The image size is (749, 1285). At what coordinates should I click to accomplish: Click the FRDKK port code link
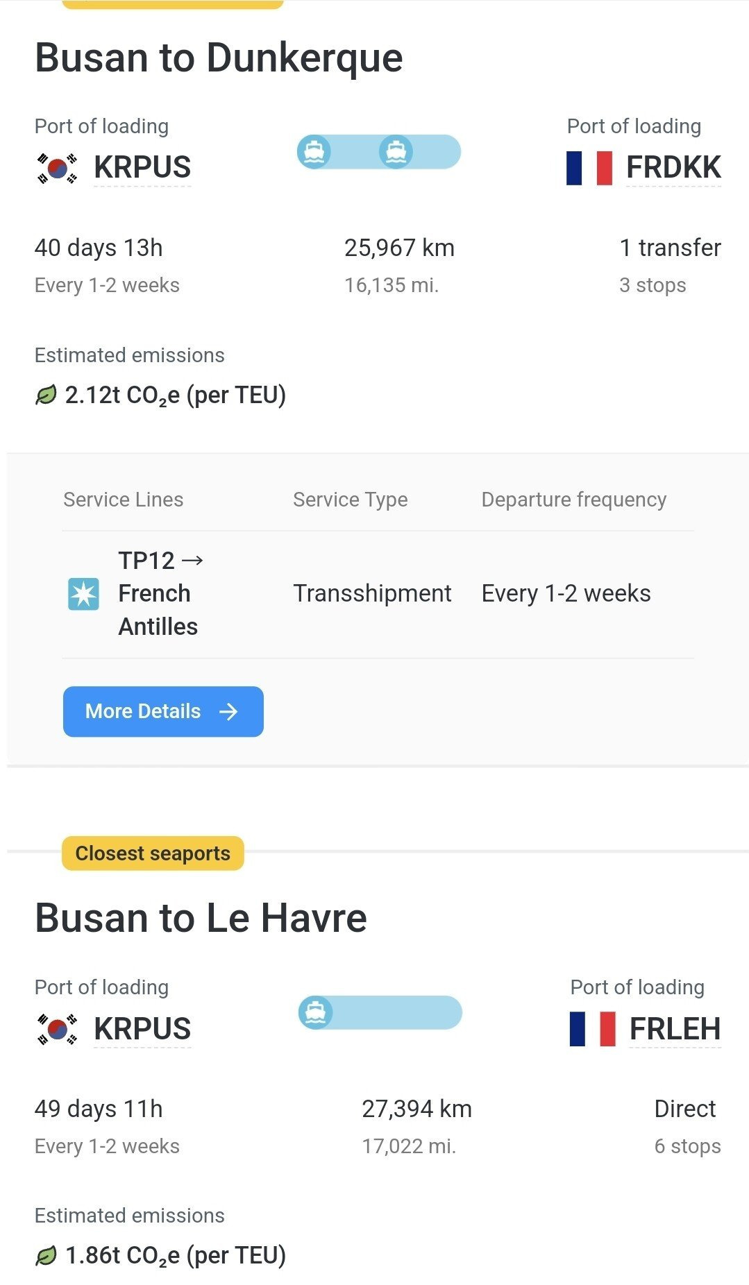(x=673, y=168)
